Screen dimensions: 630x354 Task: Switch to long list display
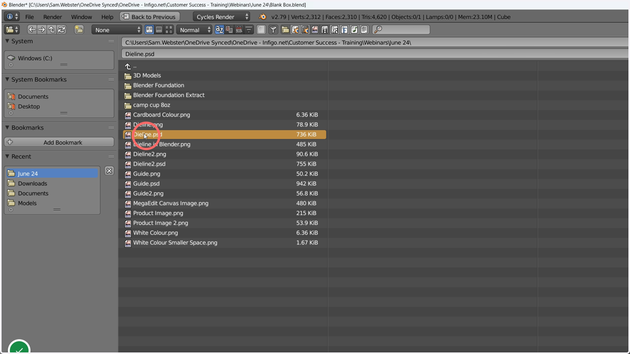(x=159, y=30)
